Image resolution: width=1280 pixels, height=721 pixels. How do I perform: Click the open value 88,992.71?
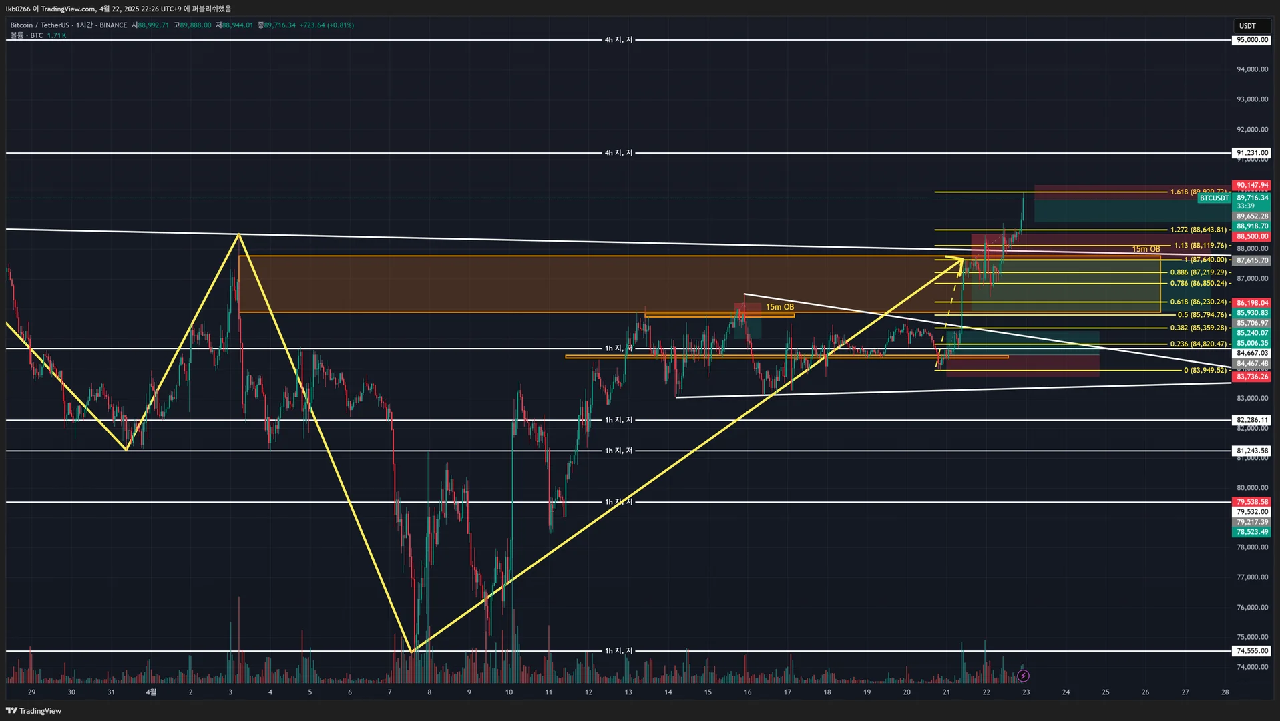[153, 25]
